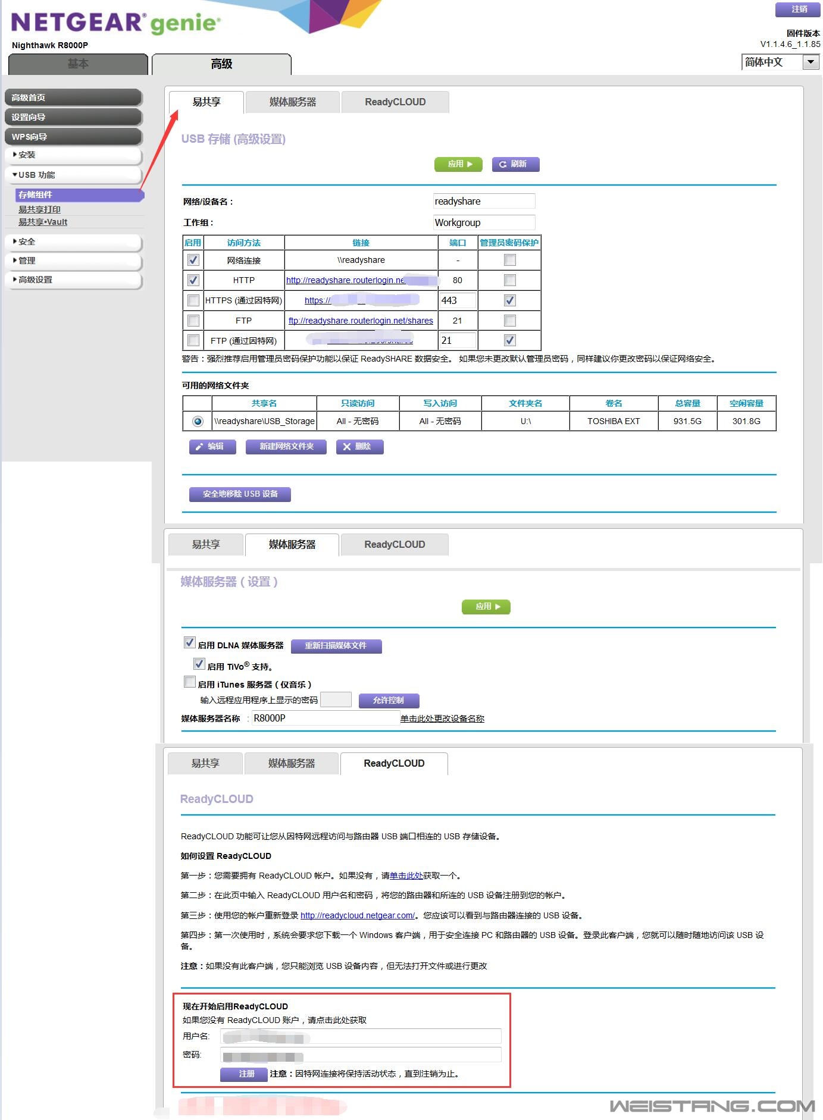Screen dimensions: 823x1120
Task: Click the remote app password field
Action: (336, 699)
